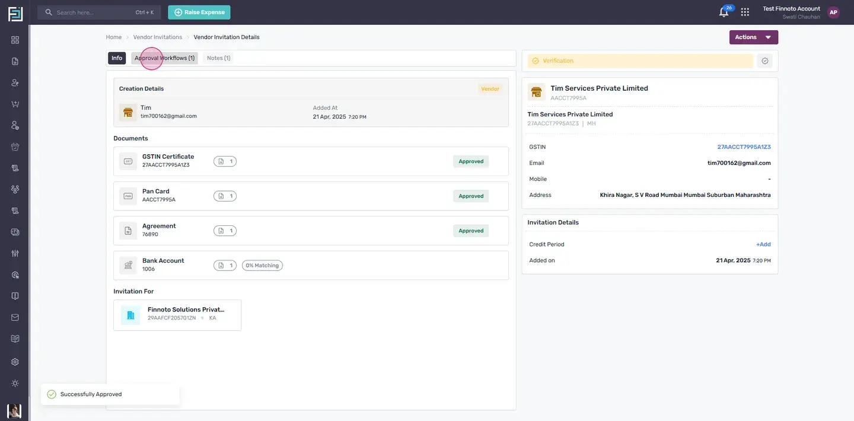Click the Successfully Approved toast notification
Image resolution: width=854 pixels, height=421 pixels.
110,394
